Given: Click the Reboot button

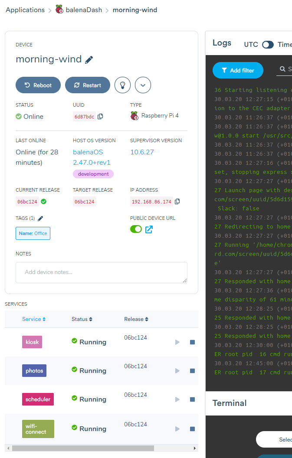Looking at the screenshot, I should (x=38, y=85).
